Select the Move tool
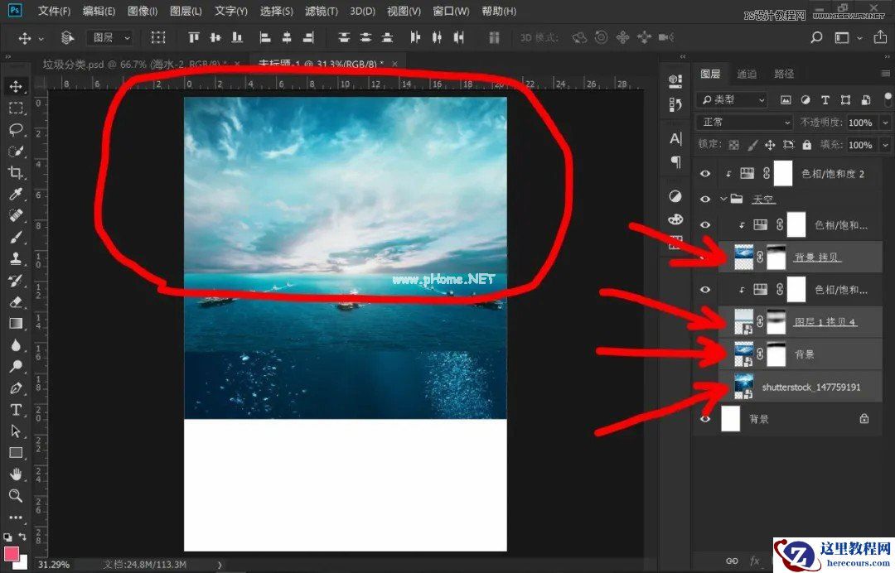The width and height of the screenshot is (895, 573). click(x=16, y=86)
